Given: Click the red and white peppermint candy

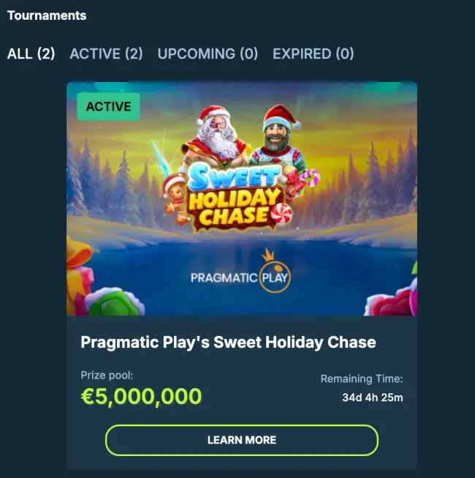Looking at the screenshot, I should [282, 213].
